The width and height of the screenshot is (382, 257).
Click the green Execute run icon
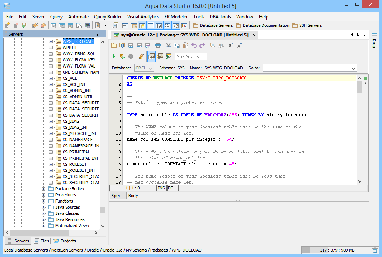(114, 56)
